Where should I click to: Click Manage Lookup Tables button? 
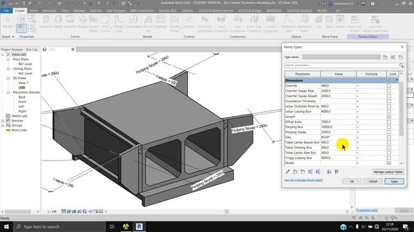coord(388,172)
